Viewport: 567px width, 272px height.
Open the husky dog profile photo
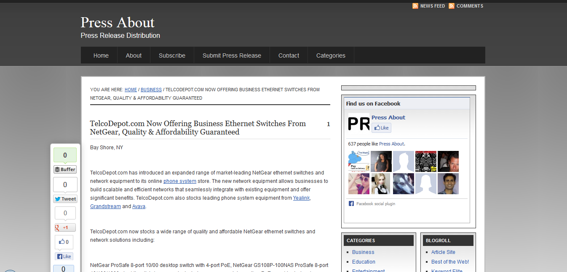pos(404,184)
